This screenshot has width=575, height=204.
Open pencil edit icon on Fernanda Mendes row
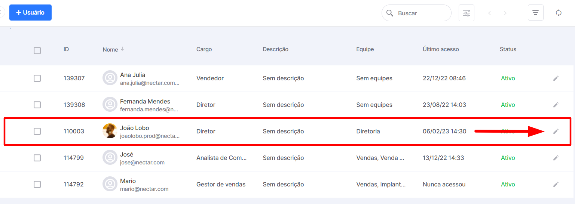click(556, 105)
